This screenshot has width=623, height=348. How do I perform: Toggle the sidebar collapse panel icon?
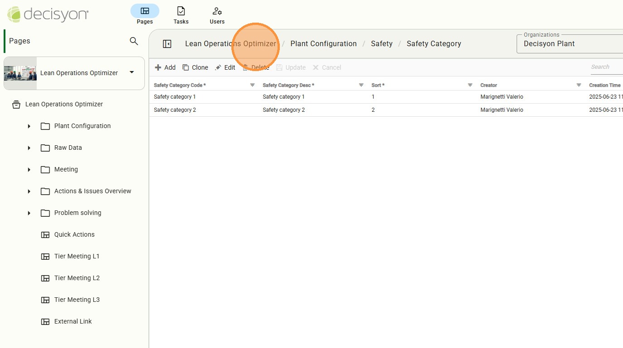tap(167, 44)
